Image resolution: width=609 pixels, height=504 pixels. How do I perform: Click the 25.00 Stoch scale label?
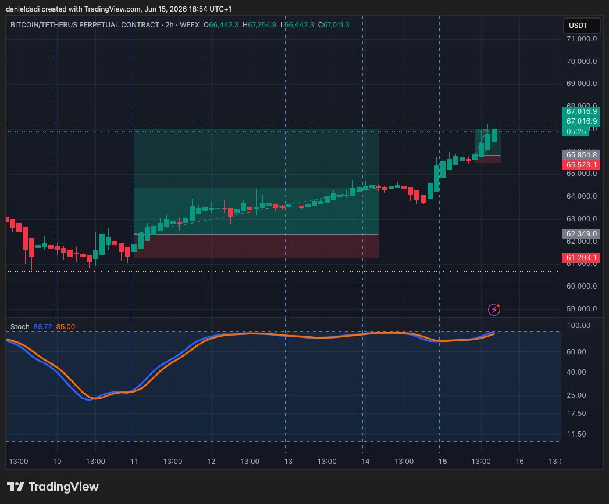pos(576,395)
